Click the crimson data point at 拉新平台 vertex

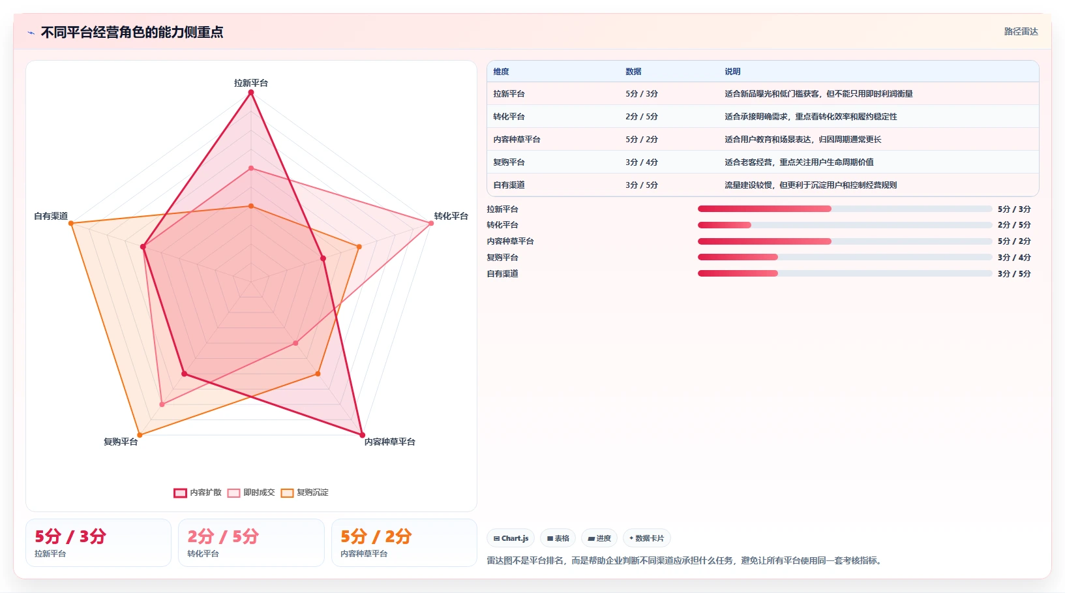coord(251,93)
